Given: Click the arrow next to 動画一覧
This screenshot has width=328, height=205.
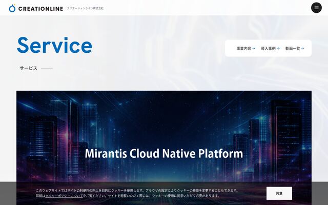Looking at the screenshot, I should (x=303, y=48).
